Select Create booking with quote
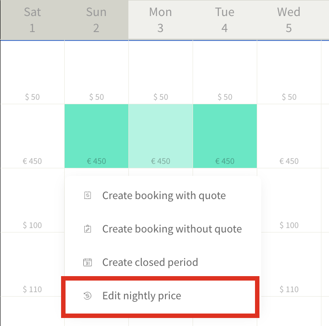This screenshot has height=326, width=329. click(x=164, y=196)
